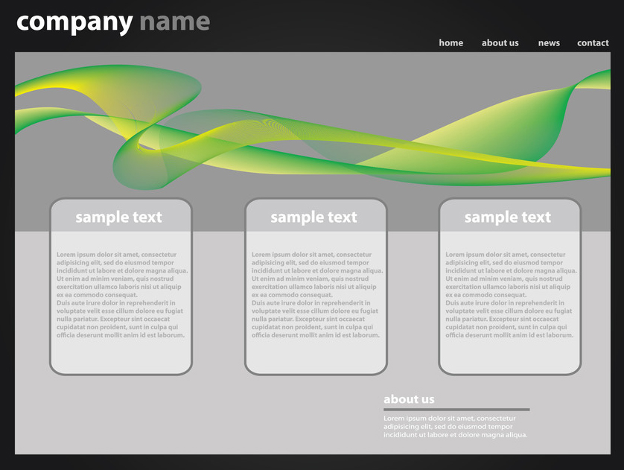The height and width of the screenshot is (470, 624).
Task: Click the lorem ipsum paragraph in middle card
Action: tap(316, 295)
